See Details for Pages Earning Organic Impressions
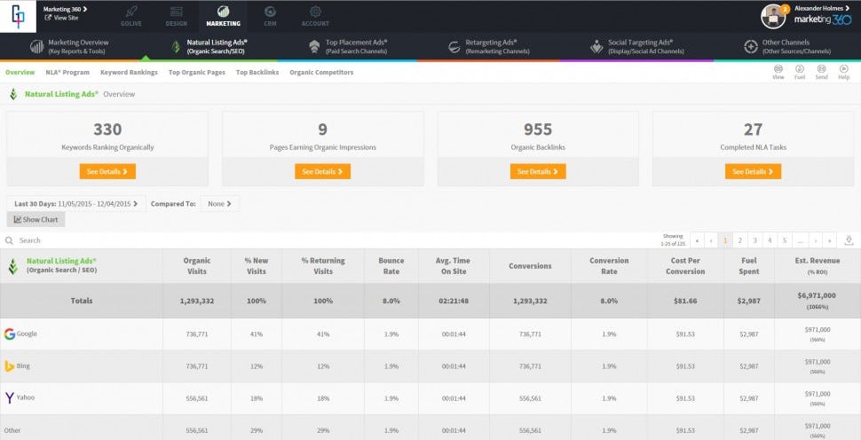The width and height of the screenshot is (861, 440). click(x=323, y=172)
